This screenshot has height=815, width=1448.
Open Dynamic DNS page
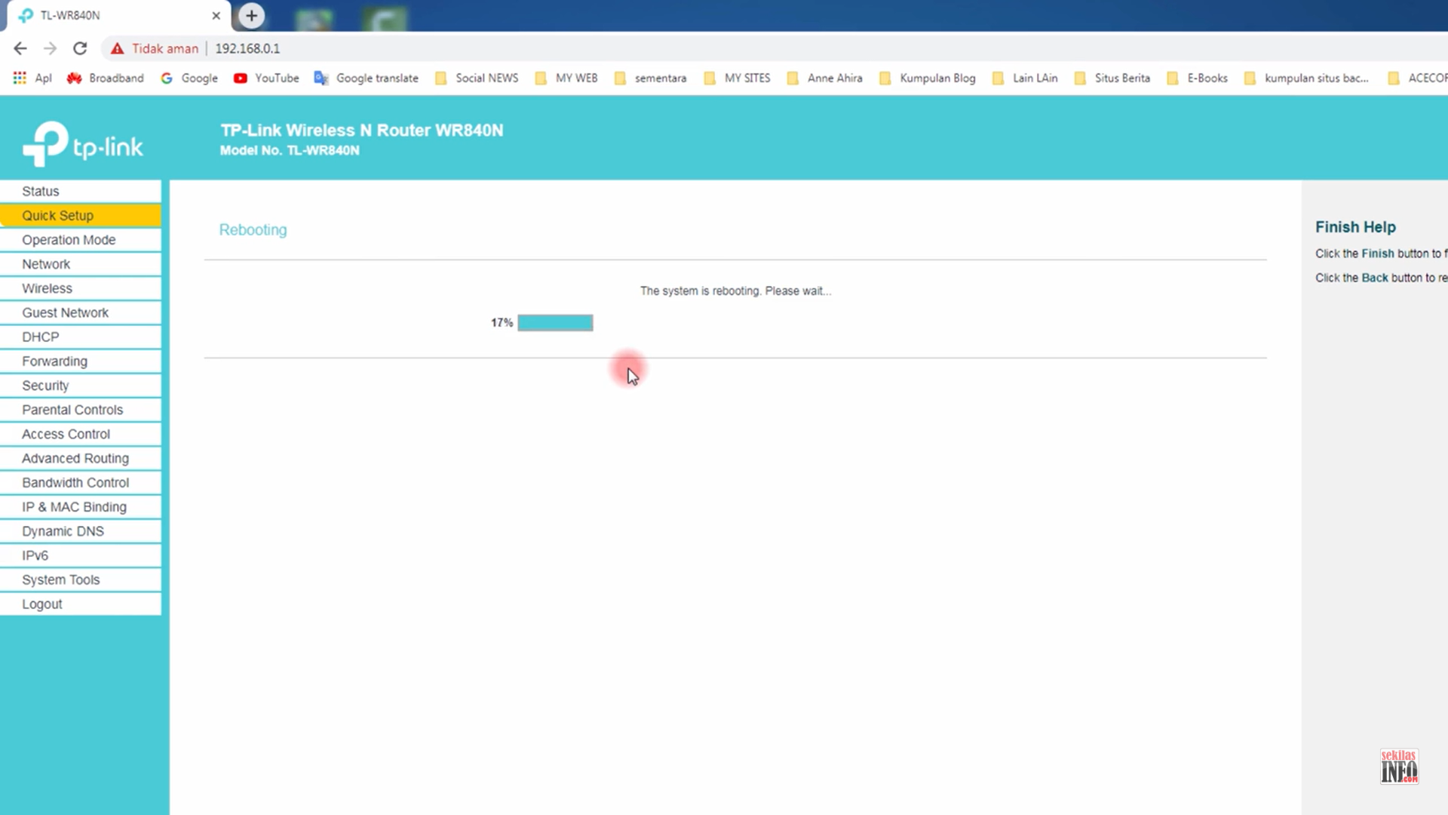tap(81, 531)
